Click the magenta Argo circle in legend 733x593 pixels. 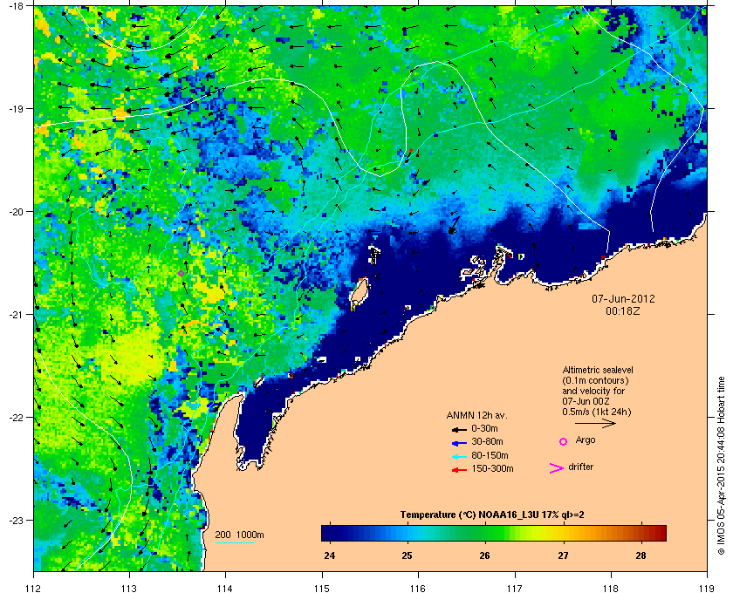coord(564,441)
